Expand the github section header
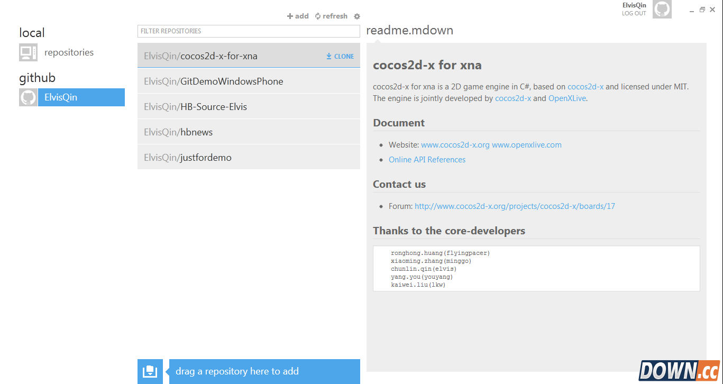 click(x=37, y=77)
